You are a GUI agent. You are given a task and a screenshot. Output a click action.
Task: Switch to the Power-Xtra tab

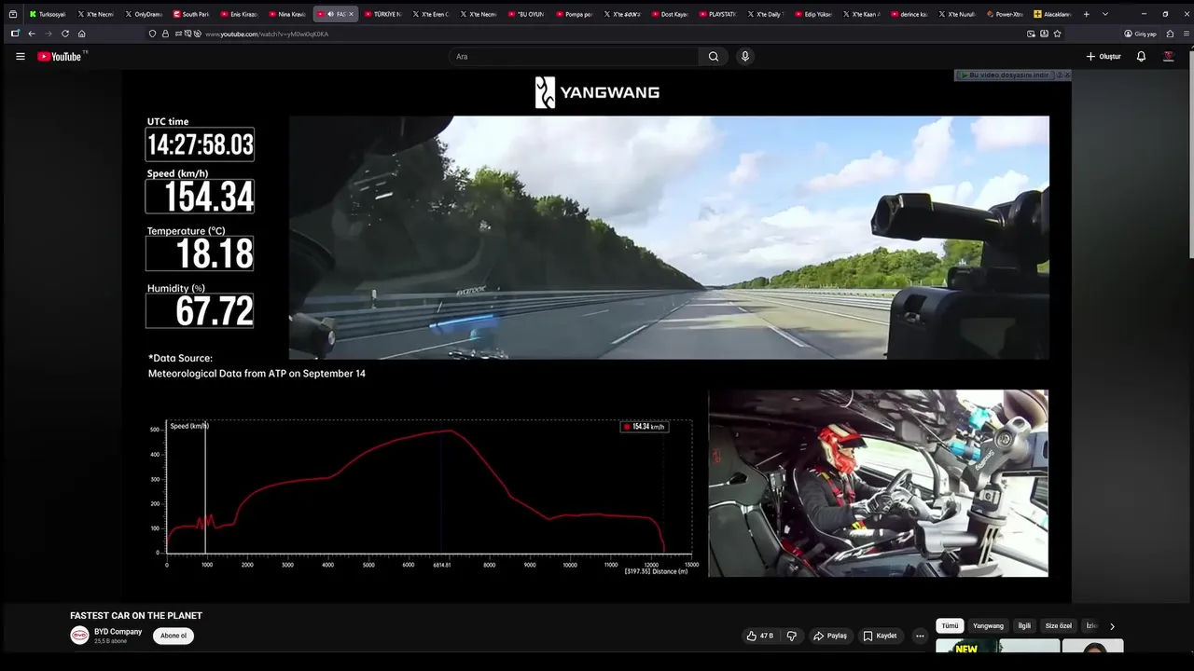pos(1005,14)
